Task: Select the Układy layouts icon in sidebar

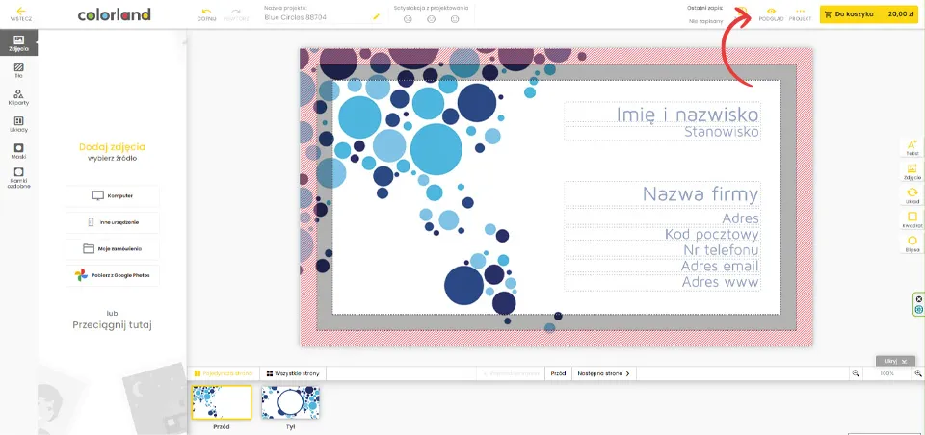Action: coord(18,123)
